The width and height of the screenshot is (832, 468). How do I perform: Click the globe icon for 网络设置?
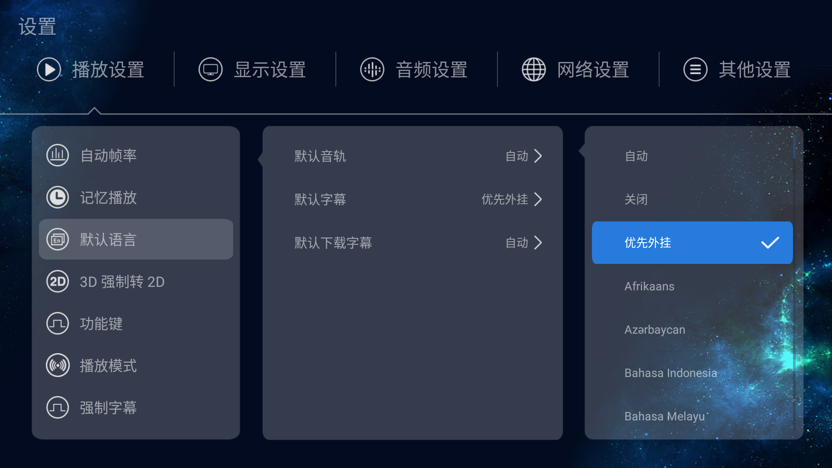[x=534, y=69]
